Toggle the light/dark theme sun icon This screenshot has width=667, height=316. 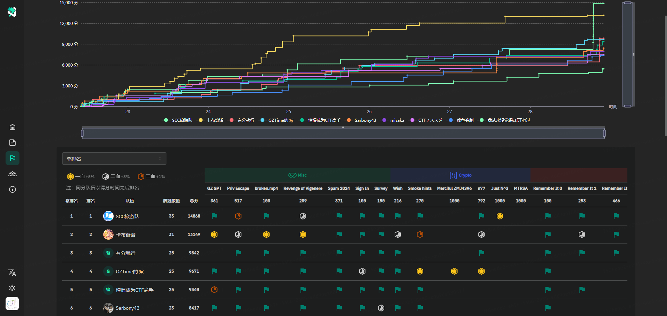(x=12, y=288)
